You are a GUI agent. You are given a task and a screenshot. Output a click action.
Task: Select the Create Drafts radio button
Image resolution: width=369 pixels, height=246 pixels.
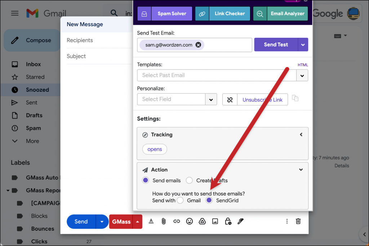(189, 180)
